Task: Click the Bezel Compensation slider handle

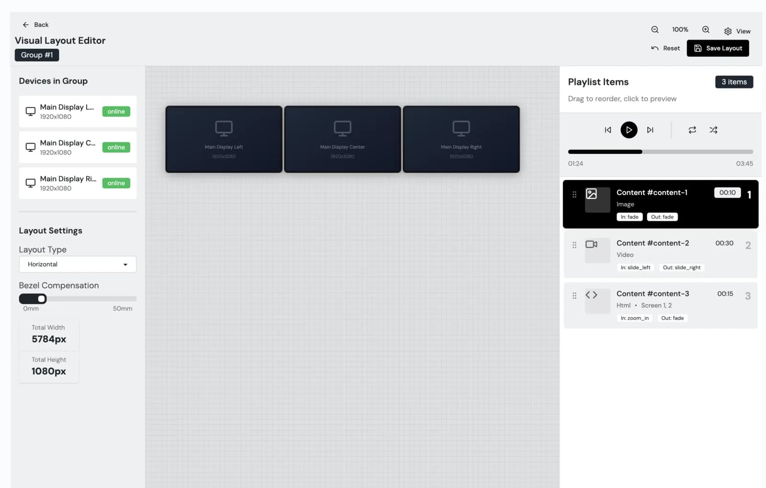Action: (42, 299)
